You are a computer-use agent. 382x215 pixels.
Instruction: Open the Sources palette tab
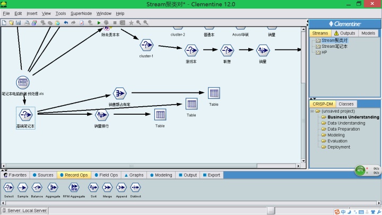tap(43, 175)
